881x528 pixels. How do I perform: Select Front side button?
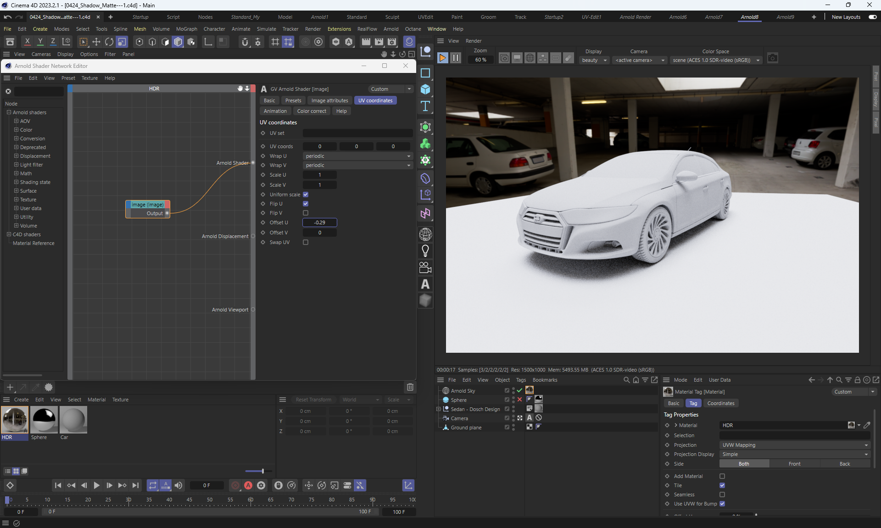794,464
